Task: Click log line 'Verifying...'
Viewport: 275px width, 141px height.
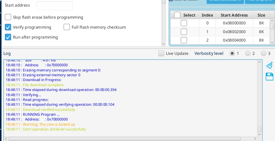Action: point(23,95)
